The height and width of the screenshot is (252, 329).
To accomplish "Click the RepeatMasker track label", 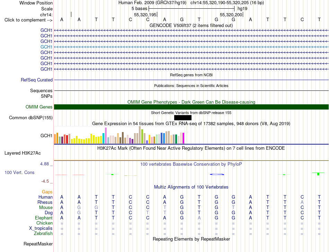I will click(x=38, y=244).
